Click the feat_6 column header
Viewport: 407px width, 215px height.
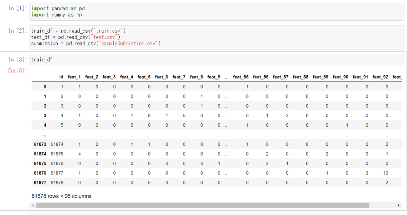pyautogui.click(x=161, y=77)
